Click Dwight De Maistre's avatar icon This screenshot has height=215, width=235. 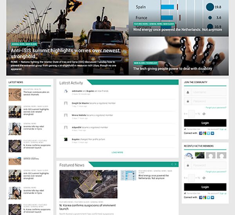[66, 104]
